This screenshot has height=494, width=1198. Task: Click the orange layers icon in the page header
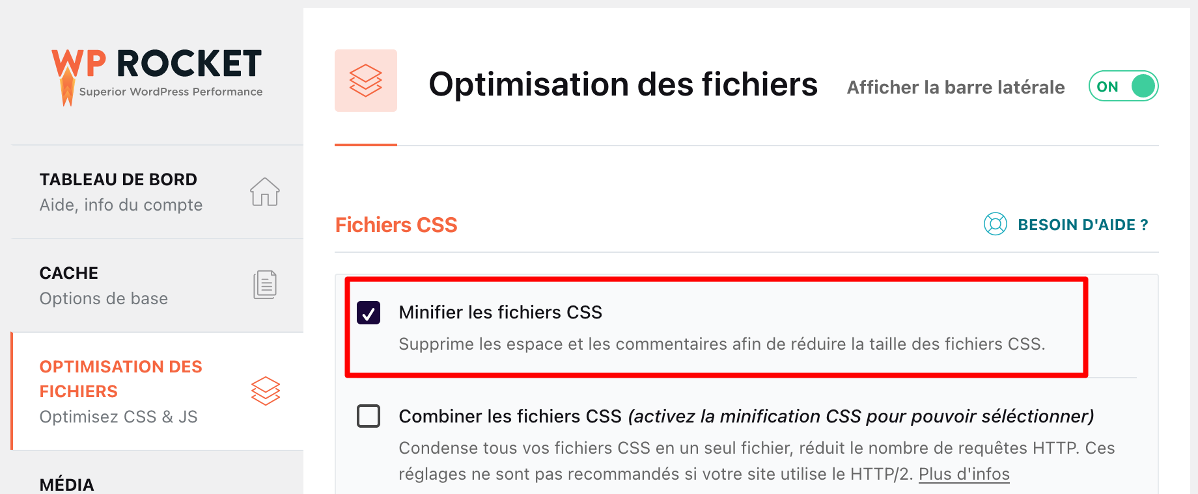tap(365, 81)
